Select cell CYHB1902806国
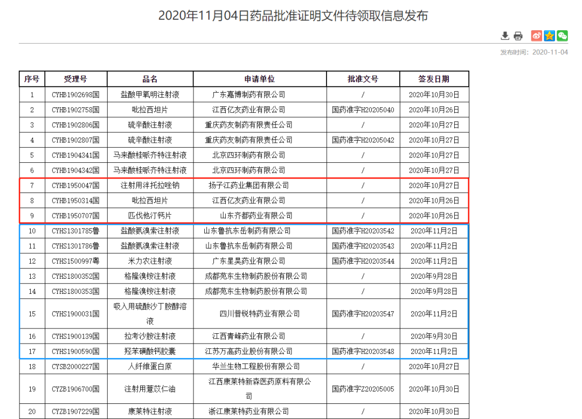 click(x=76, y=125)
